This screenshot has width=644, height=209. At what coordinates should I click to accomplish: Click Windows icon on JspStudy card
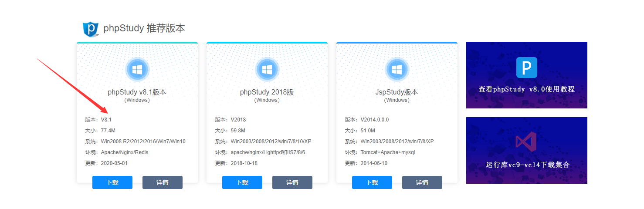coord(397,70)
